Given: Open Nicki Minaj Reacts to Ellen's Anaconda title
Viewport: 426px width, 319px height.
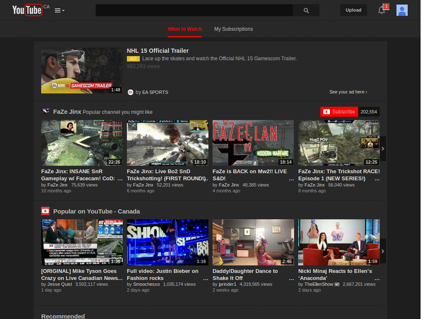Looking at the screenshot, I should pyautogui.click(x=335, y=275).
